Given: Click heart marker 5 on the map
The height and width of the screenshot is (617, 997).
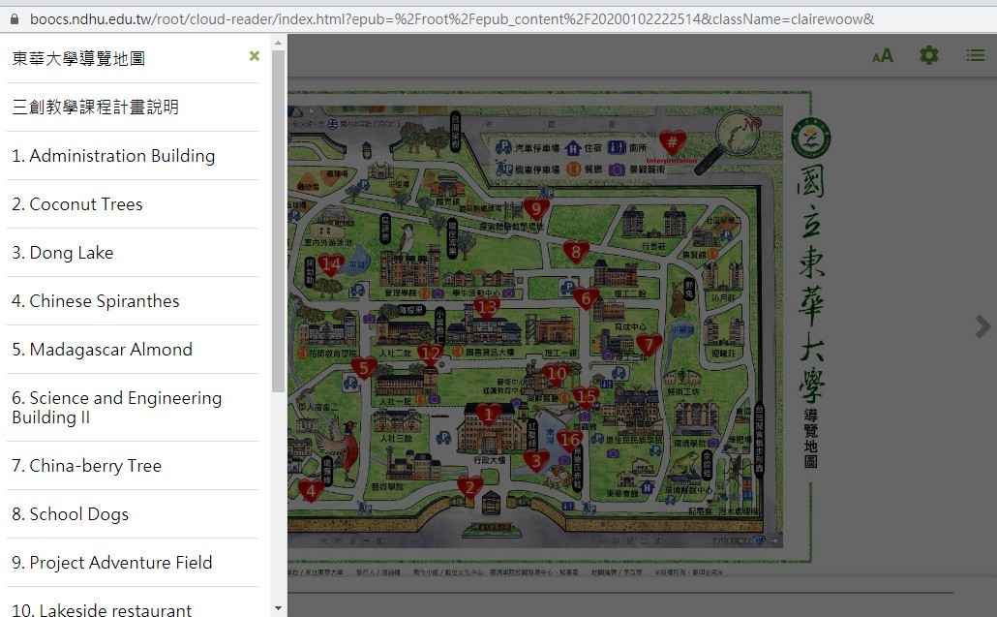Looking at the screenshot, I should (364, 368).
